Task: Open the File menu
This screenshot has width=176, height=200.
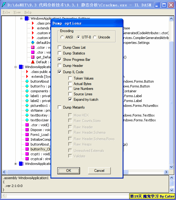Action: [x=6, y=12]
